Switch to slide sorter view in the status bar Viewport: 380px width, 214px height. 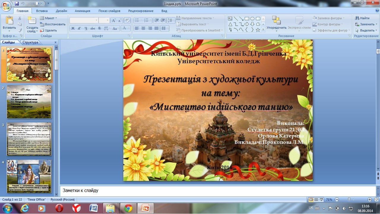[316, 199]
